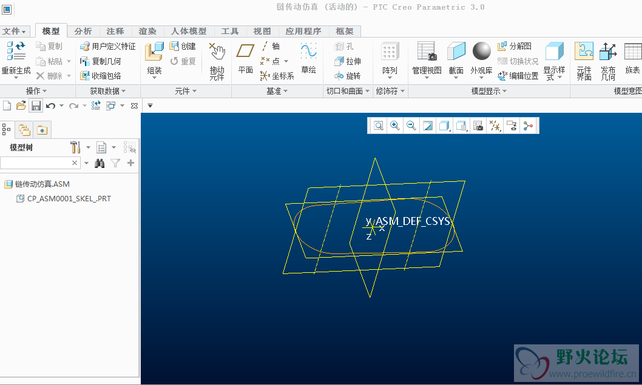Click the model tree Find binoculars icon
The width and height of the screenshot is (642, 385).
(100, 163)
